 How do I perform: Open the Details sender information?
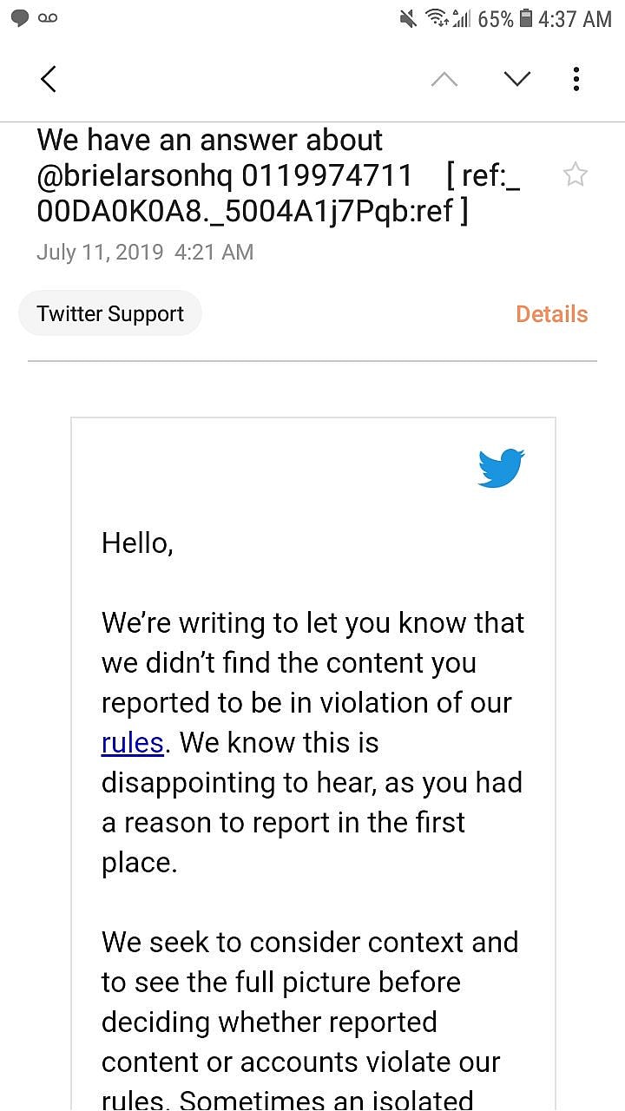click(551, 314)
